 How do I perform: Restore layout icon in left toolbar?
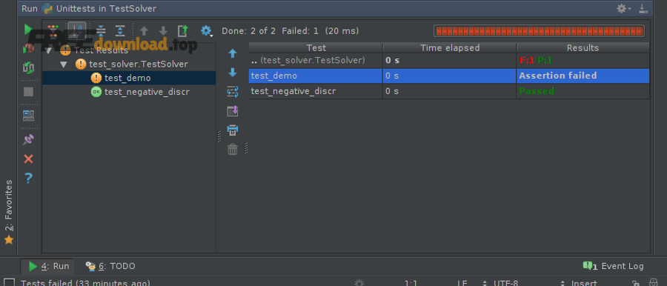(28, 116)
